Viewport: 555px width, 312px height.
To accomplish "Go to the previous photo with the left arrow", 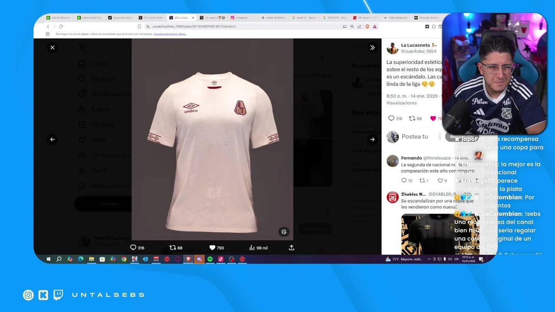I will click(52, 140).
